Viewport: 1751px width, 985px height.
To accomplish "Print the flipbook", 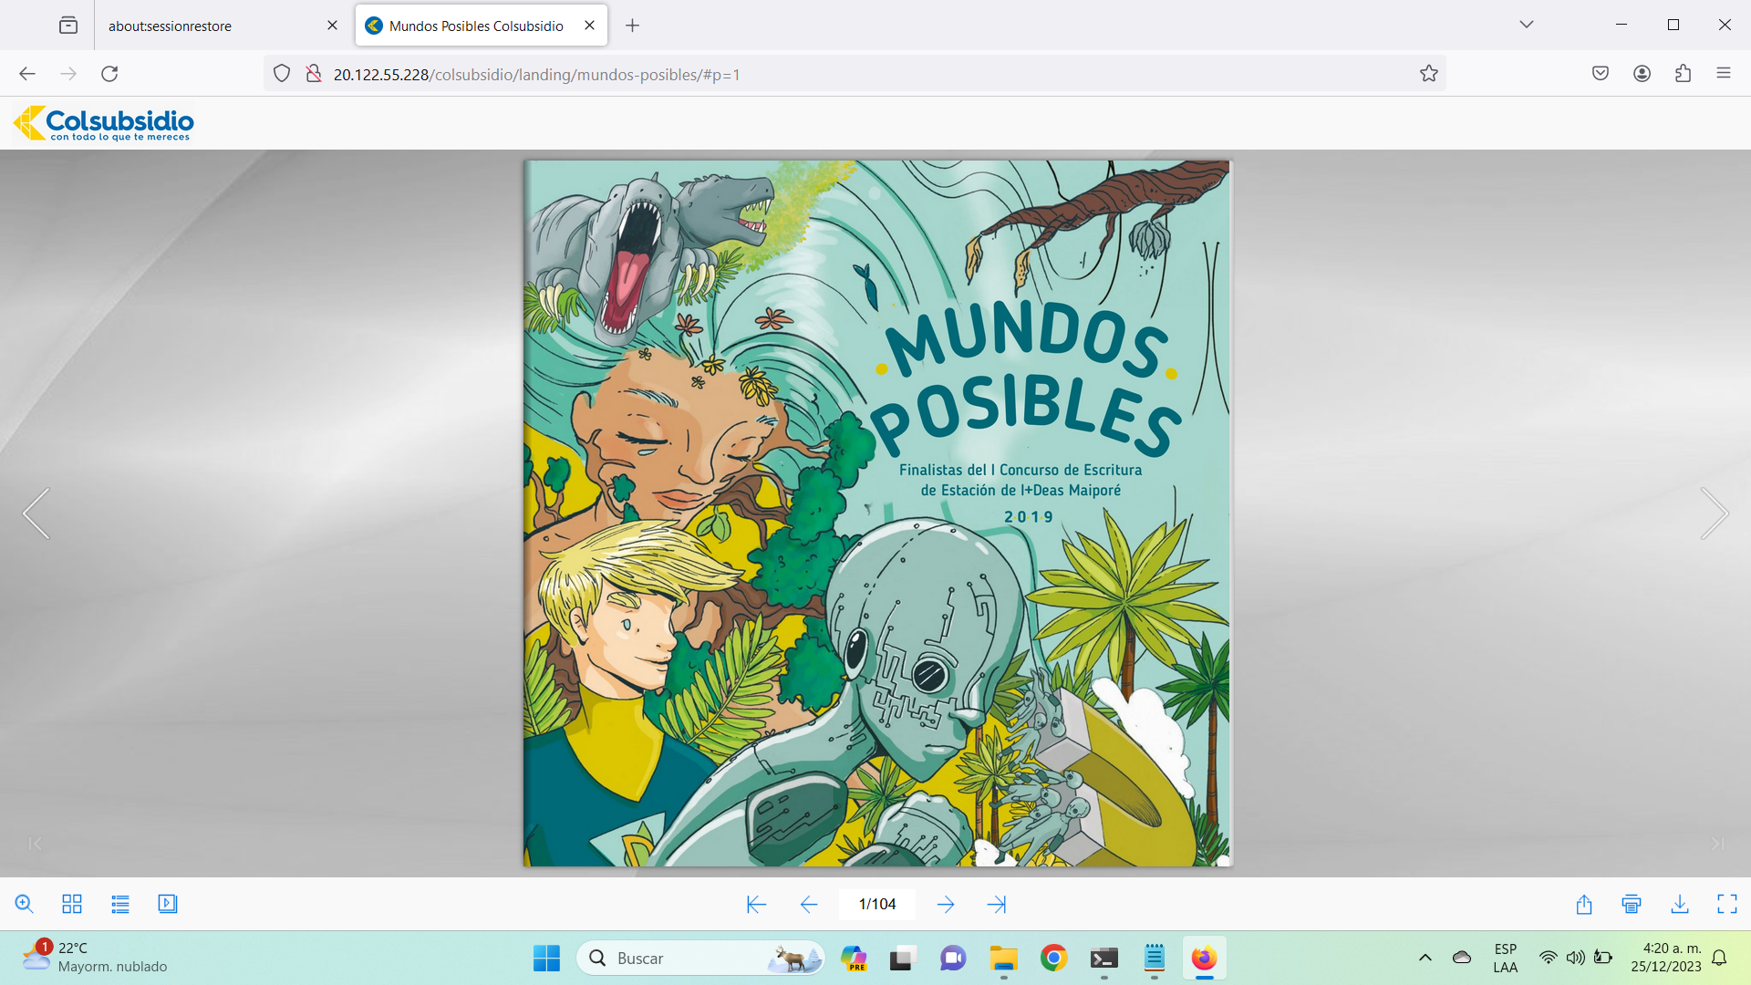I will click(x=1632, y=904).
